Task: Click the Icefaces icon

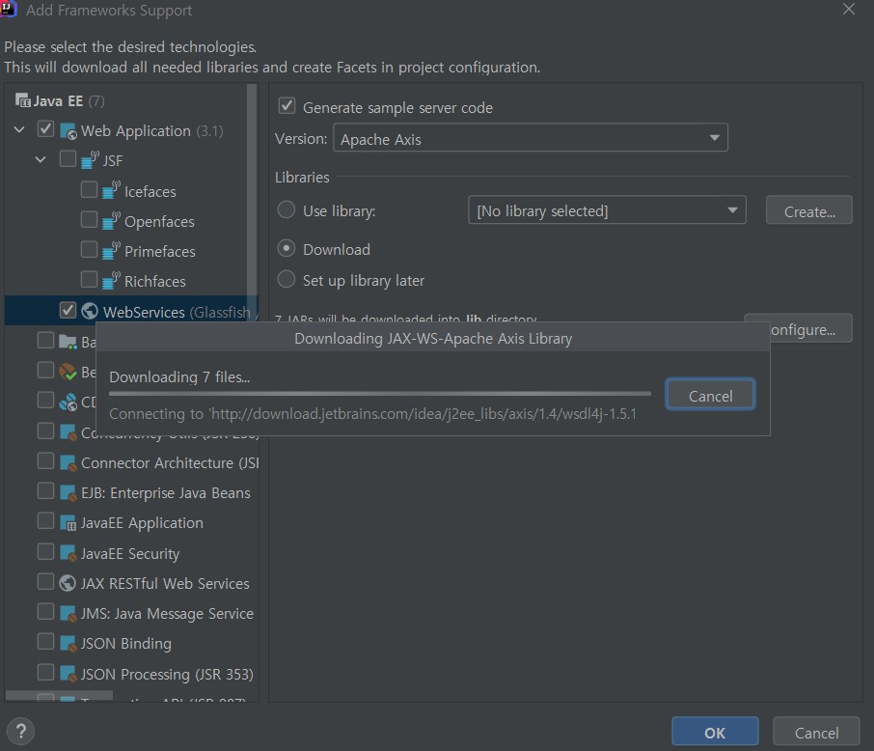Action: pyautogui.click(x=111, y=190)
